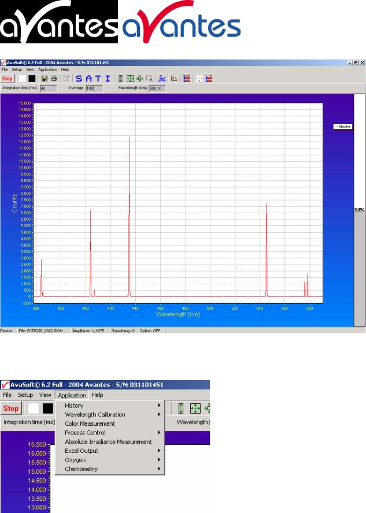
Task: Expand the Chemometry submenu
Action: (x=110, y=469)
